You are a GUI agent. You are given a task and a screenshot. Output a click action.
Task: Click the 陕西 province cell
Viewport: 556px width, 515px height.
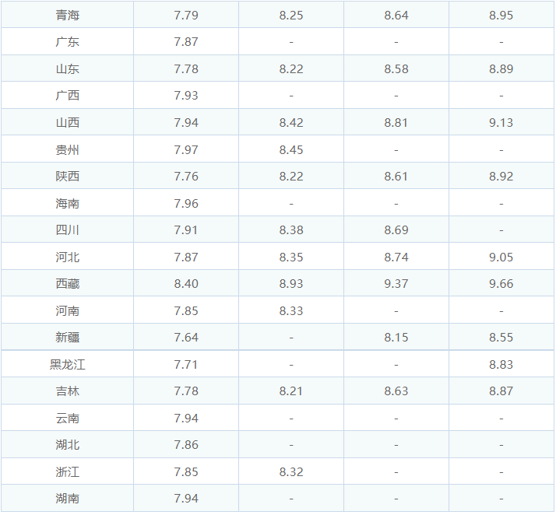tap(68, 177)
